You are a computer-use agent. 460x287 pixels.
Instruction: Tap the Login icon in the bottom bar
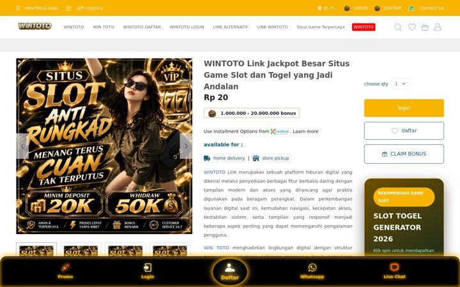tap(148, 267)
